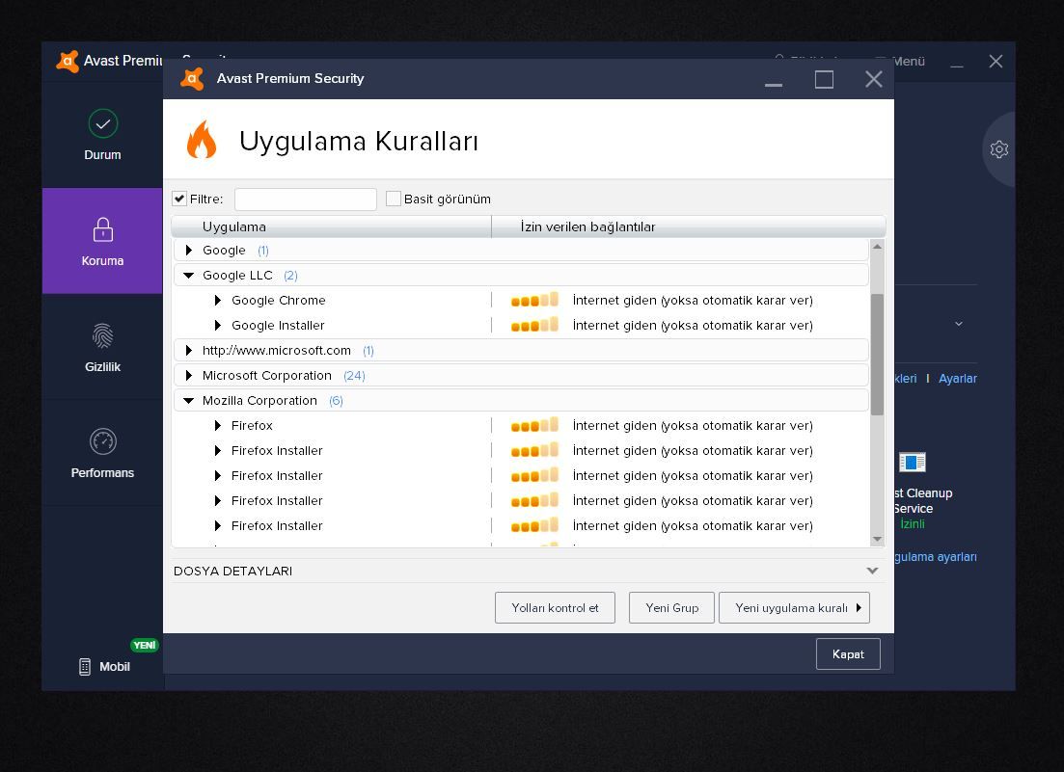The width and height of the screenshot is (1064, 772).
Task: Click the firewall flame icon in the header
Action: tap(202, 140)
